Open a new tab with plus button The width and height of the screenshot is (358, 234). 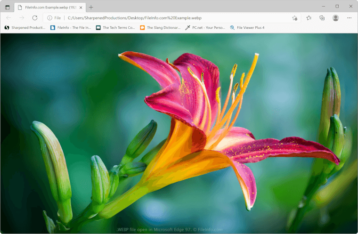pos(91,7)
